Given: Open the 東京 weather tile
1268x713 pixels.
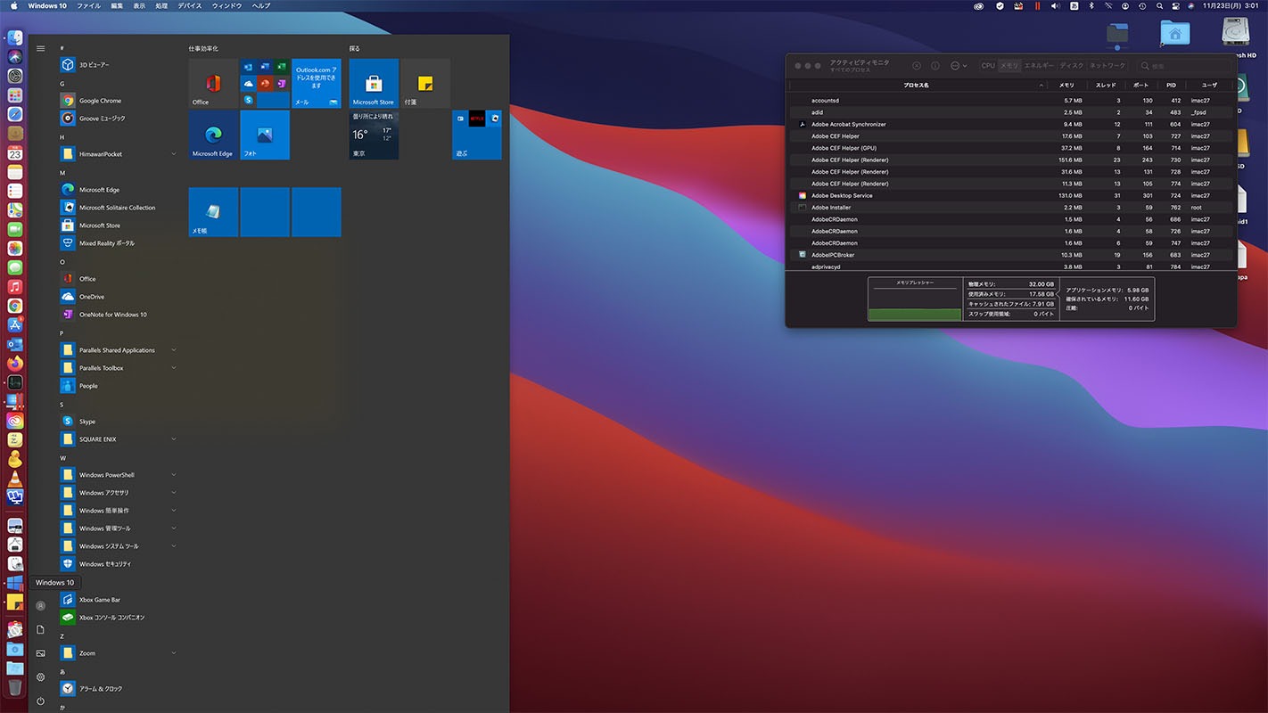Looking at the screenshot, I should point(374,135).
